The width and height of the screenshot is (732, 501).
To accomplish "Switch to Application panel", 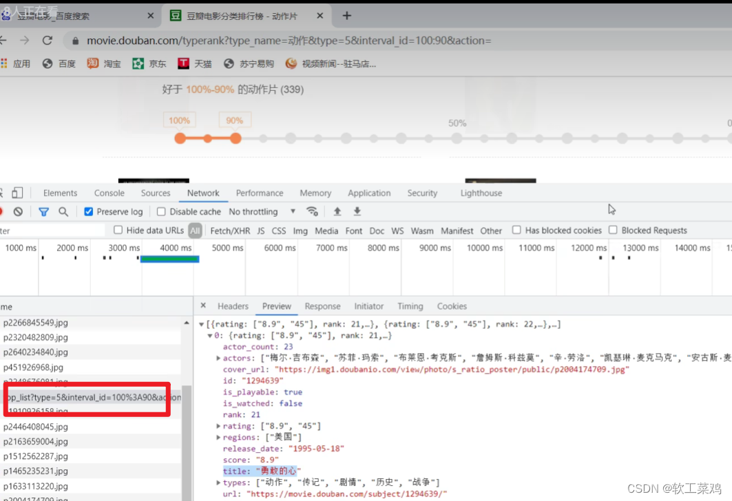I will click(x=369, y=193).
